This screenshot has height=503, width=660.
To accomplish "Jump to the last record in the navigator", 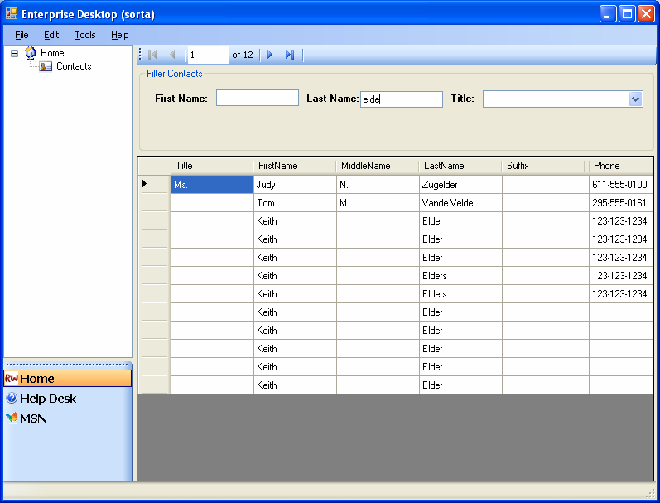I will pyautogui.click(x=289, y=55).
